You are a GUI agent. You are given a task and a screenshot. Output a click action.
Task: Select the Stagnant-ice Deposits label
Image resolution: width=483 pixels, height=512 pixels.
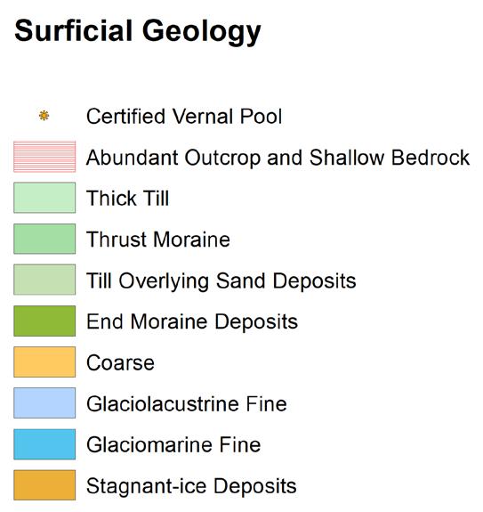coord(191,486)
